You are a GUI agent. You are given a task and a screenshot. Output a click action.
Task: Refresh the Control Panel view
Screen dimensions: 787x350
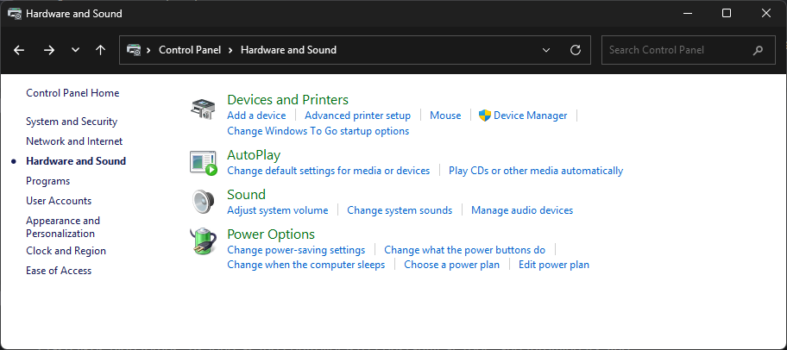(x=576, y=50)
